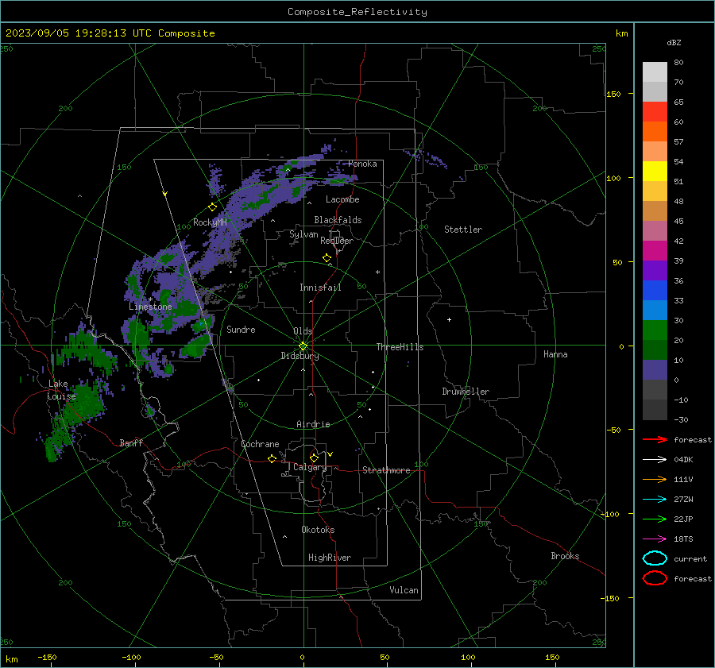The image size is (715, 668).
Task: Click the Okotoks label
Action: click(318, 530)
